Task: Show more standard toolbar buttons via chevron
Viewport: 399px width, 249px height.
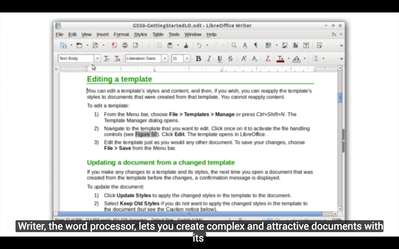Action: 341,46
